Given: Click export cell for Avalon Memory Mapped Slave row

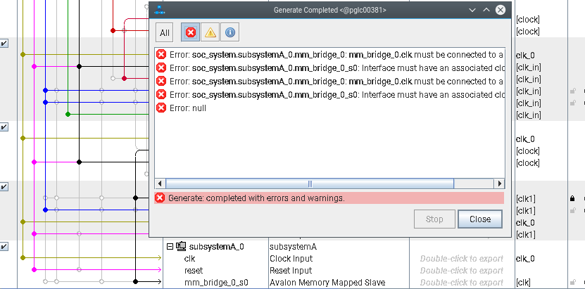Looking at the screenshot, I should [462, 282].
